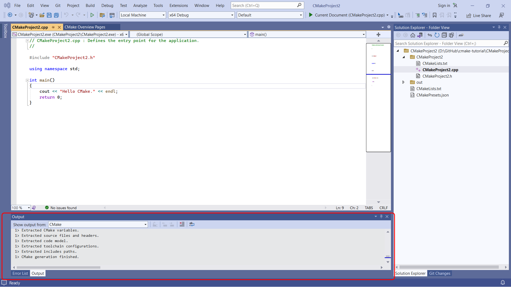The height and width of the screenshot is (287, 511).
Task: Switch to the Error List tab
Action: click(x=20, y=273)
